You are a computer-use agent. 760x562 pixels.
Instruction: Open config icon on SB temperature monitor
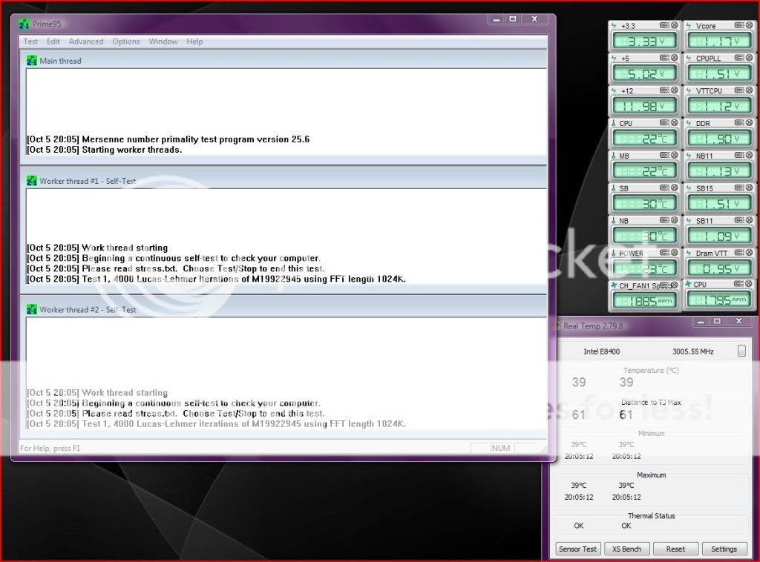click(664, 188)
